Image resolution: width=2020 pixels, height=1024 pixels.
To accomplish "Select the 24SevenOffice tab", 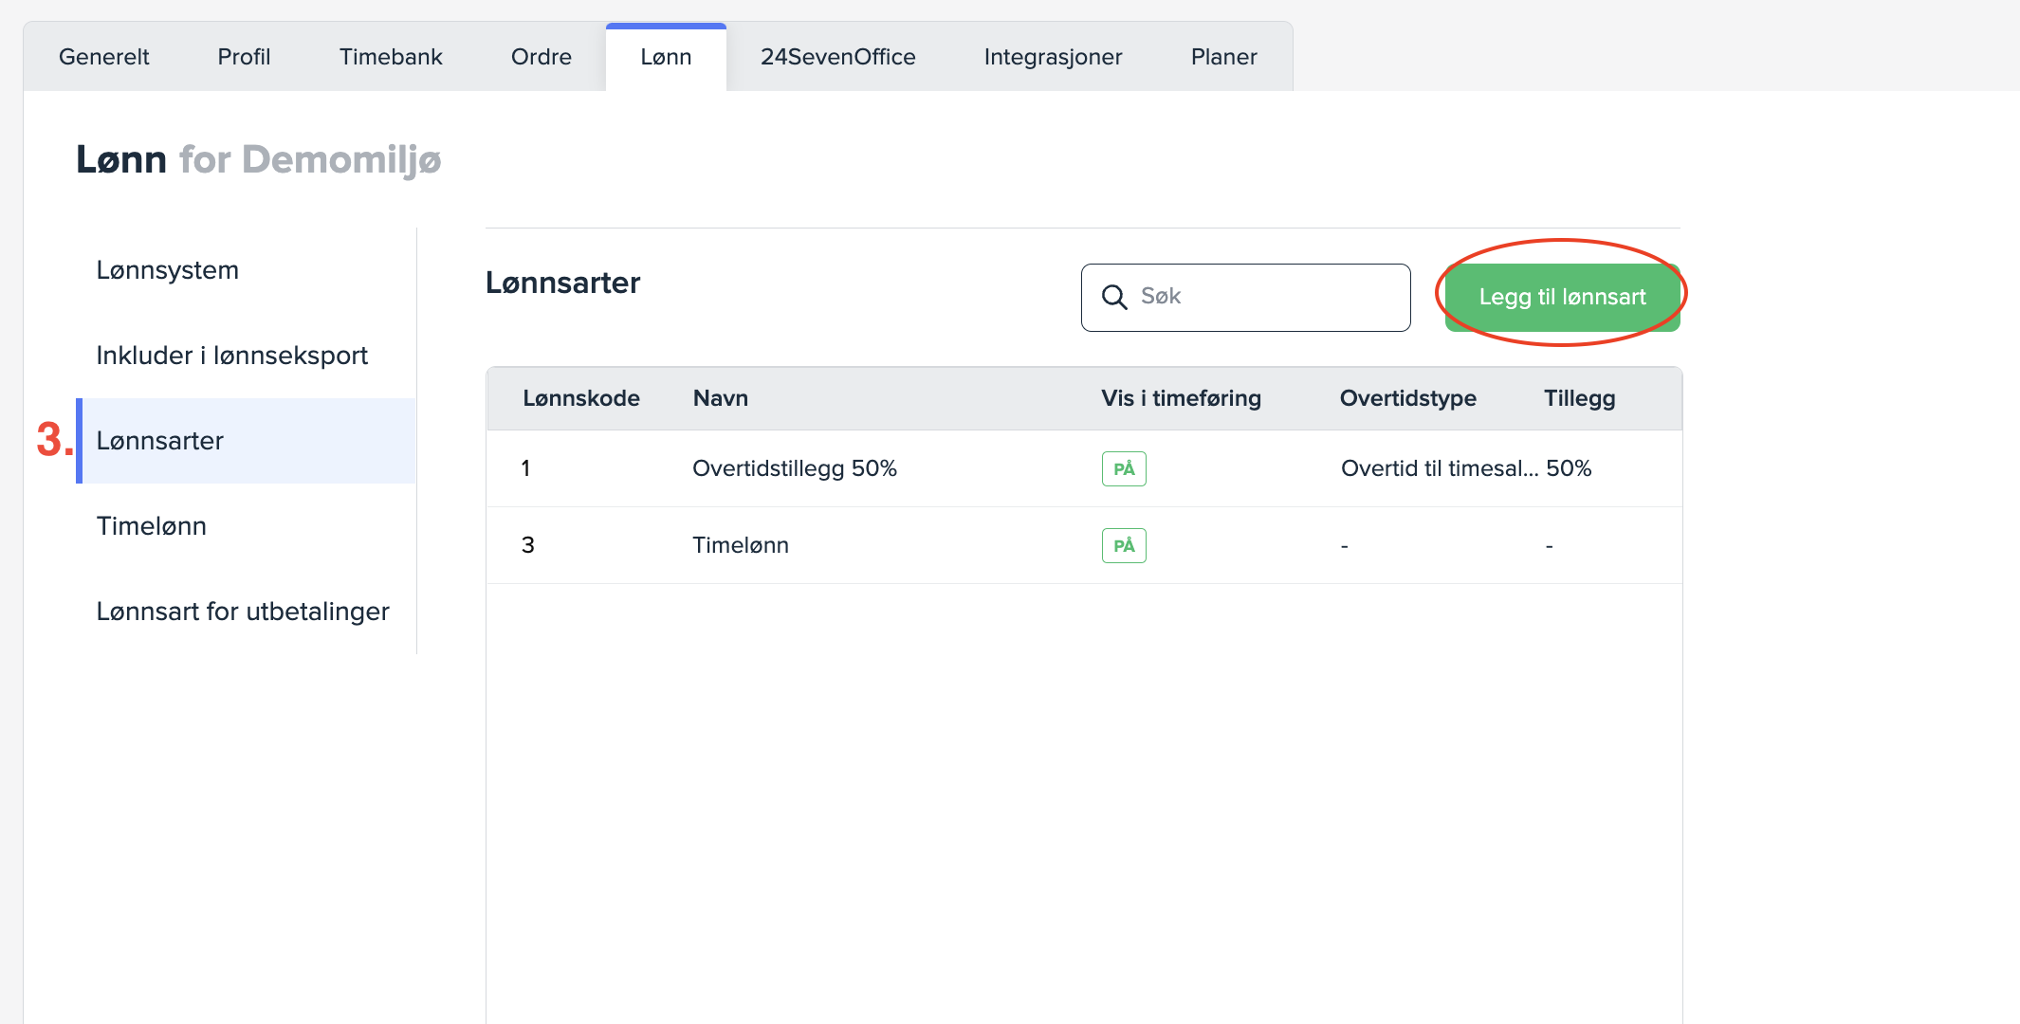I will click(837, 57).
